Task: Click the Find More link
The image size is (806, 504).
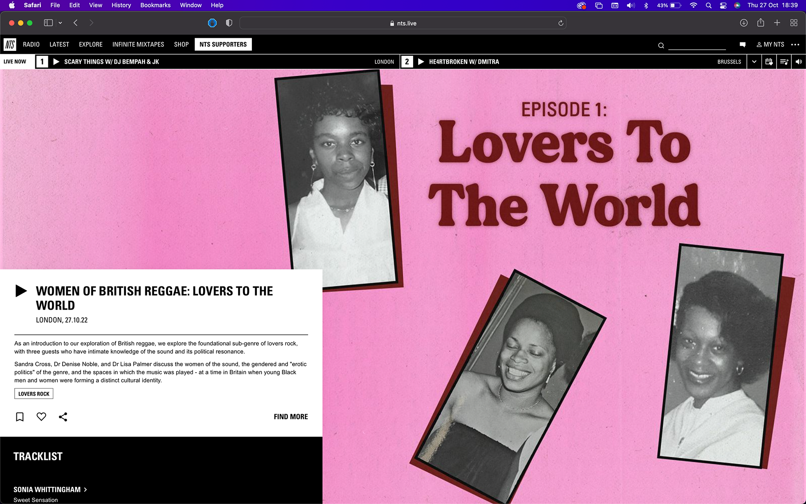Action: click(290, 417)
